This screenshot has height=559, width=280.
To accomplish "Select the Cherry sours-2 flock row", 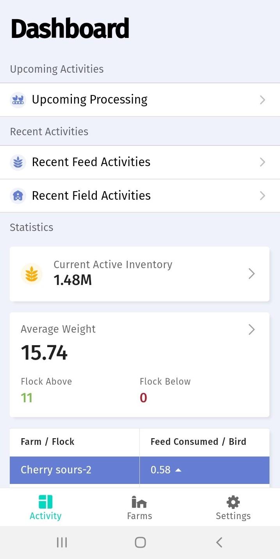I will pyautogui.click(x=139, y=470).
